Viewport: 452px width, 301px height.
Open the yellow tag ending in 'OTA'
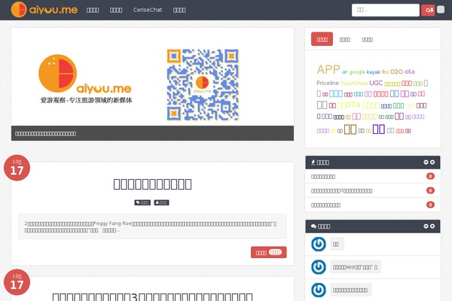[349, 105]
